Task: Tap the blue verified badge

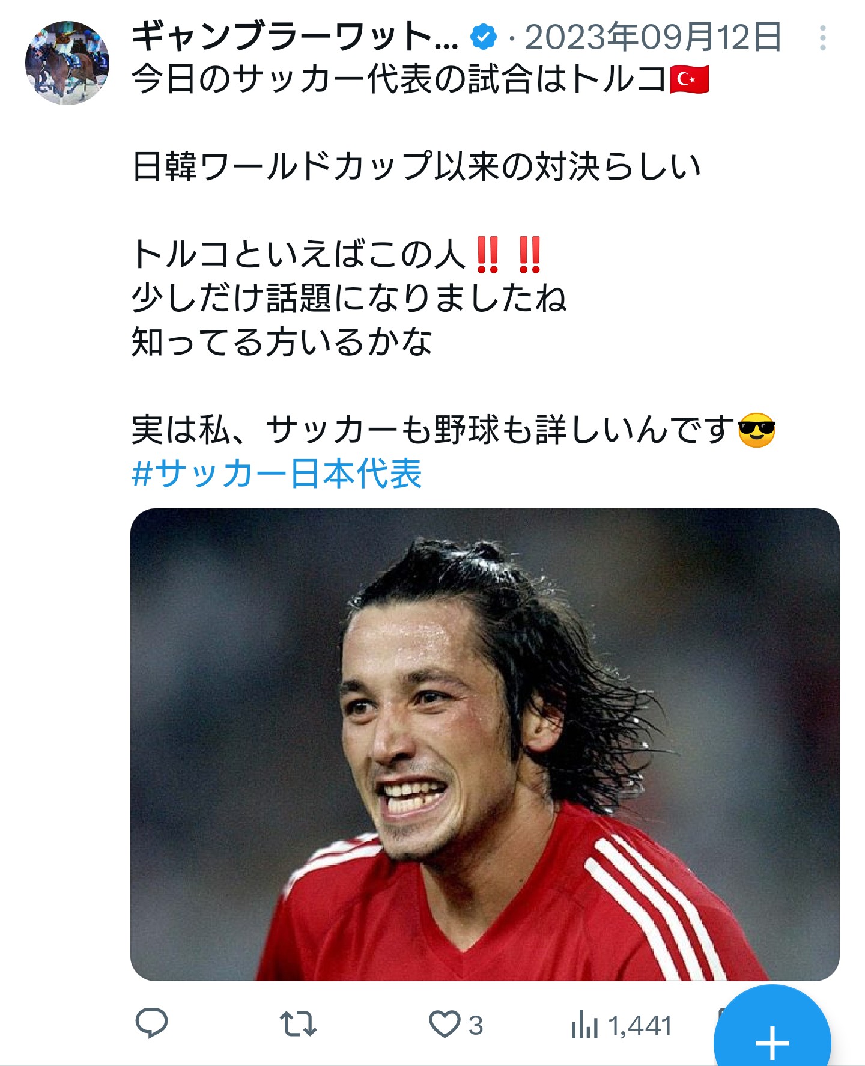Action: 484,37
